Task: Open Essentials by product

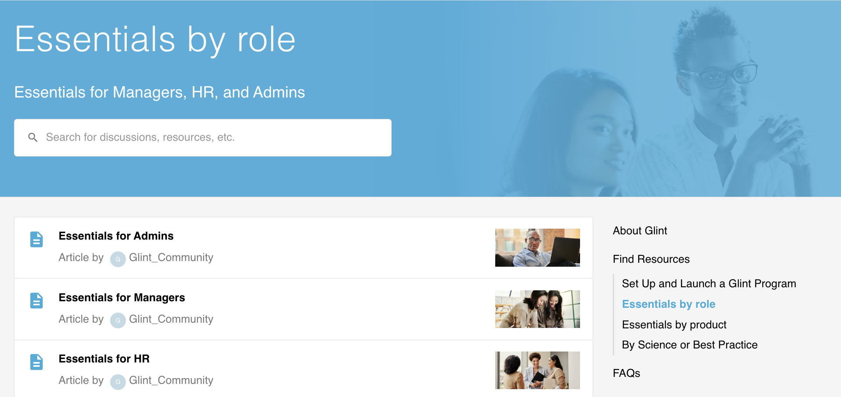Action: (674, 324)
